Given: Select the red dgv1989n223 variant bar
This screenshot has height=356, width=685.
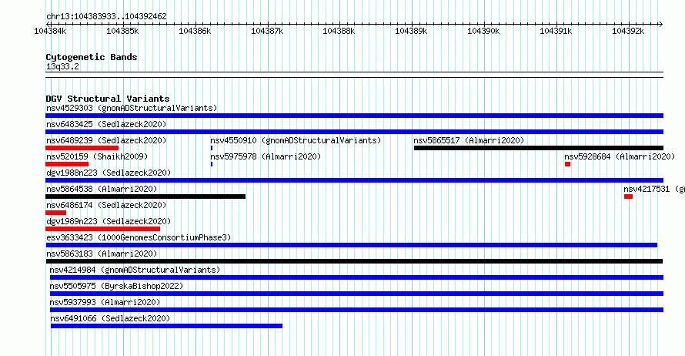Looking at the screenshot, I should point(102,229).
